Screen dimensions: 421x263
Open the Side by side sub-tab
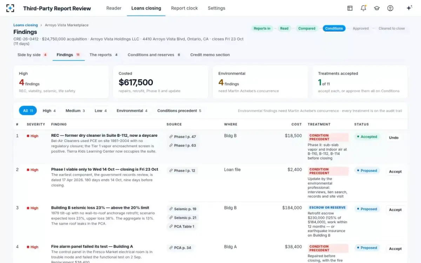point(32,55)
